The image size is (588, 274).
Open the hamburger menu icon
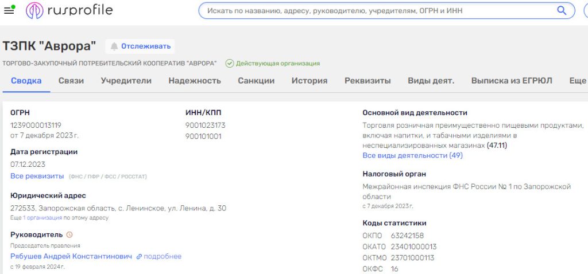(x=9, y=10)
